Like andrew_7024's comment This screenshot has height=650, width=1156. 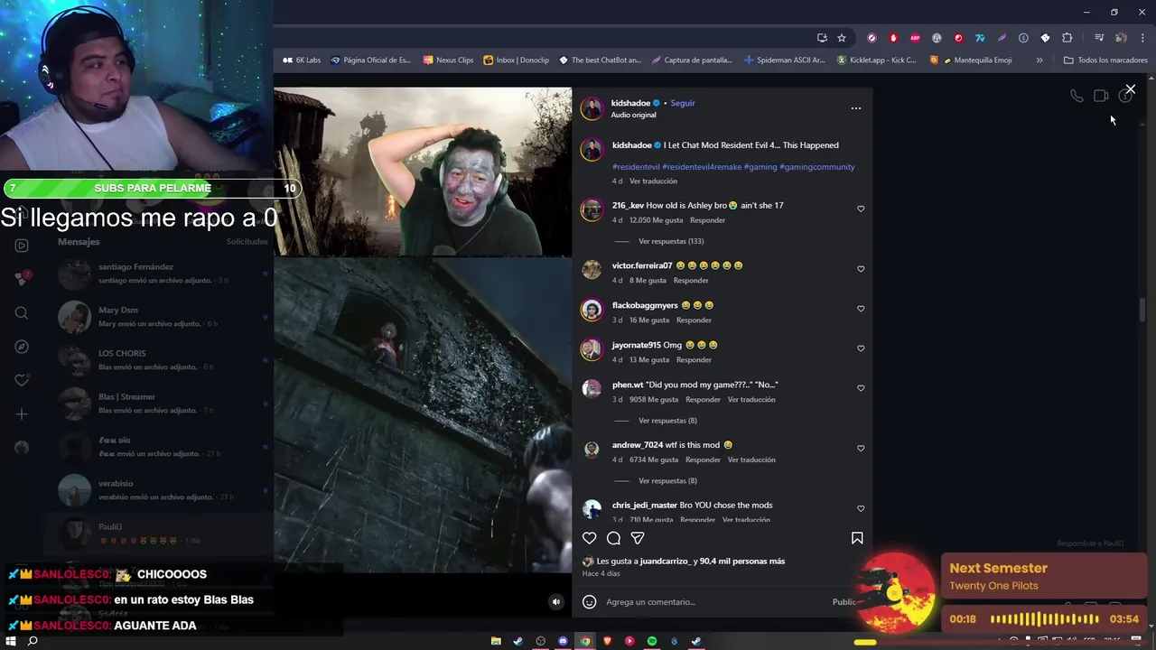tap(861, 449)
